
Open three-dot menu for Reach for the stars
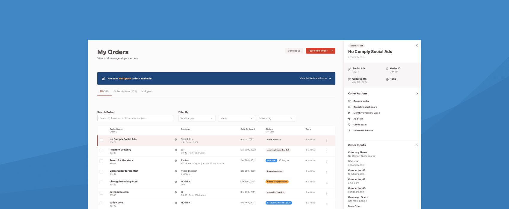(327, 162)
